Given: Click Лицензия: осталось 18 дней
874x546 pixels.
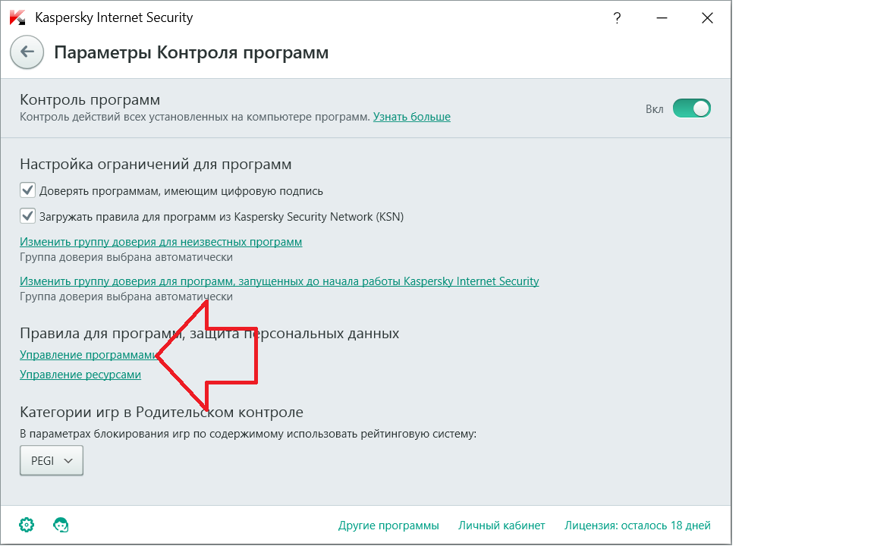Looking at the screenshot, I should tap(637, 526).
